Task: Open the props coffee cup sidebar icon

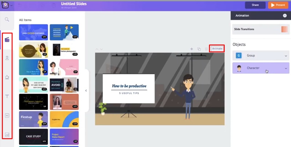Action: coord(7,77)
